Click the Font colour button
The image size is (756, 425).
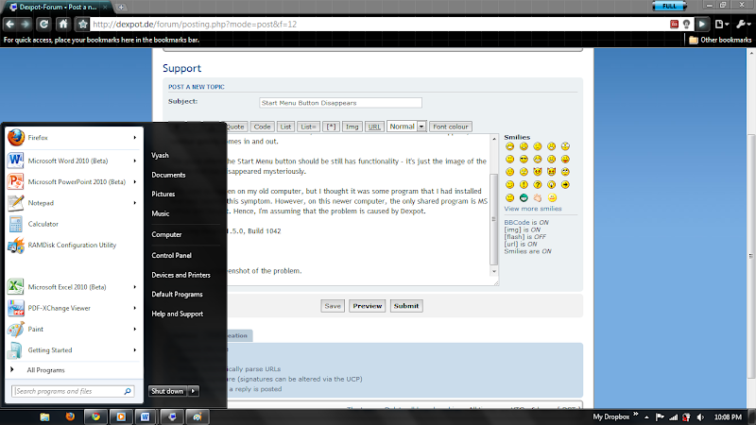click(x=451, y=127)
